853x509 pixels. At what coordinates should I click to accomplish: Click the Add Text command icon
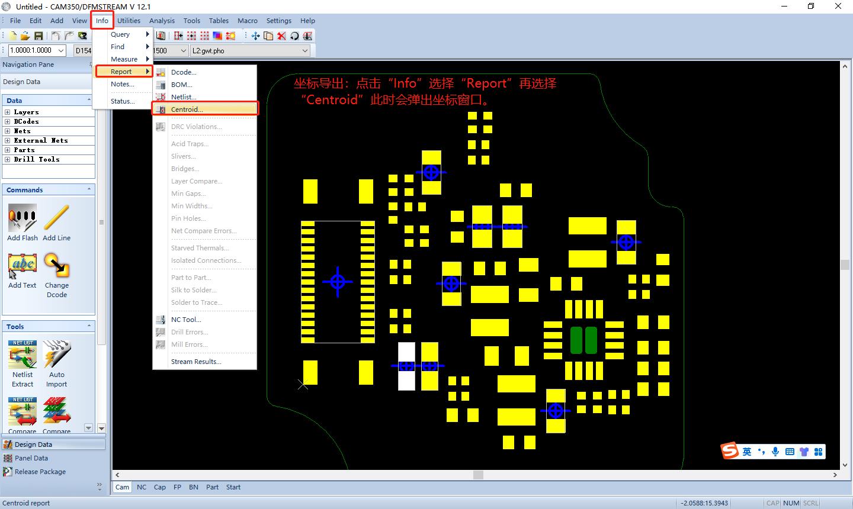pos(23,266)
